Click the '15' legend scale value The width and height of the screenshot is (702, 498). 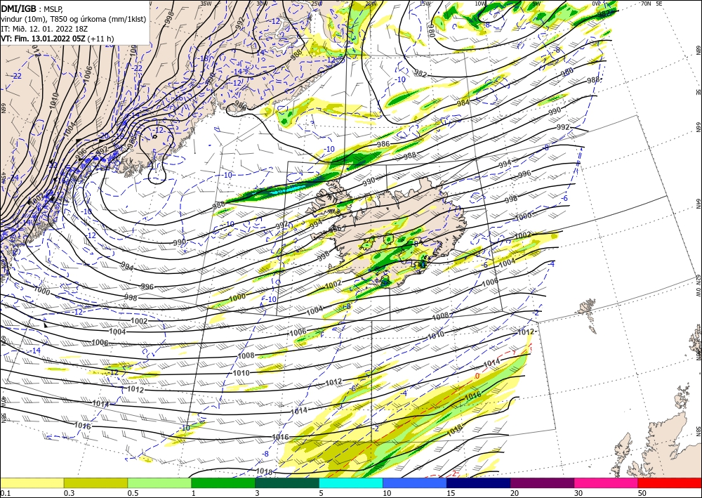pyautogui.click(x=451, y=493)
